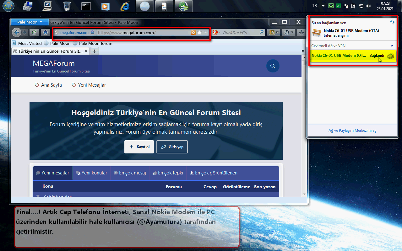The width and height of the screenshot is (402, 251).
Task: Open the TR input language selector
Action: click(x=315, y=6)
